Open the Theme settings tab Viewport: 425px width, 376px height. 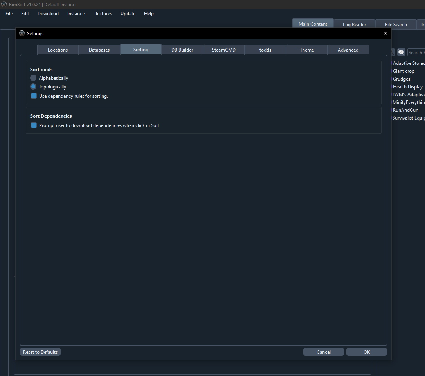pos(306,50)
